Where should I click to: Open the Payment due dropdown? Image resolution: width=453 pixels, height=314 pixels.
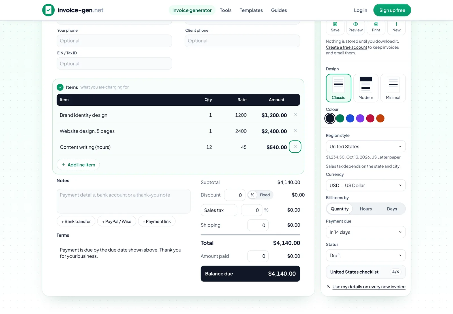coord(366,232)
